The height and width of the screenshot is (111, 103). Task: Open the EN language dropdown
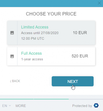(7, 106)
